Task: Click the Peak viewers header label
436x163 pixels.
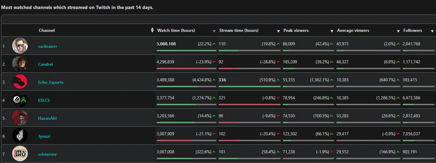Action: [x=296, y=30]
